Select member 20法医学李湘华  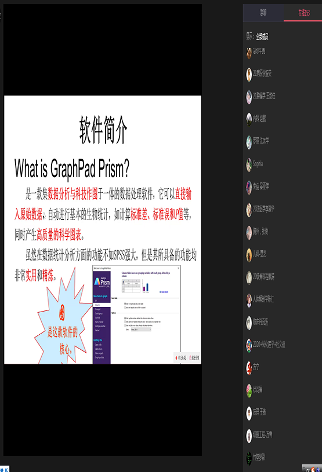coord(264,208)
